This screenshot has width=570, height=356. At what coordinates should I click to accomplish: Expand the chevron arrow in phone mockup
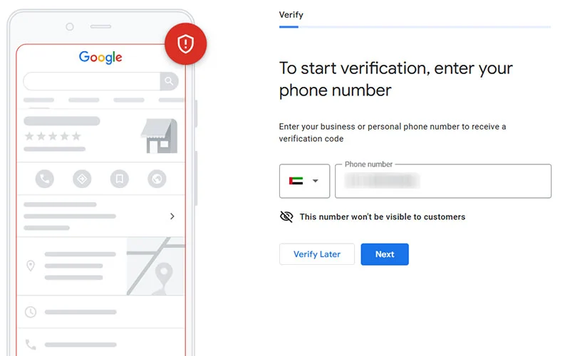click(172, 216)
